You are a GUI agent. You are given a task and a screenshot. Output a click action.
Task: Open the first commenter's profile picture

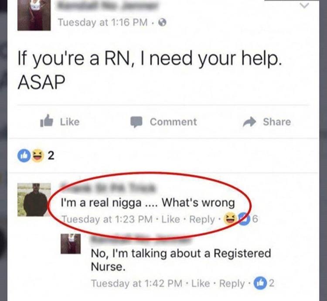pos(34,200)
